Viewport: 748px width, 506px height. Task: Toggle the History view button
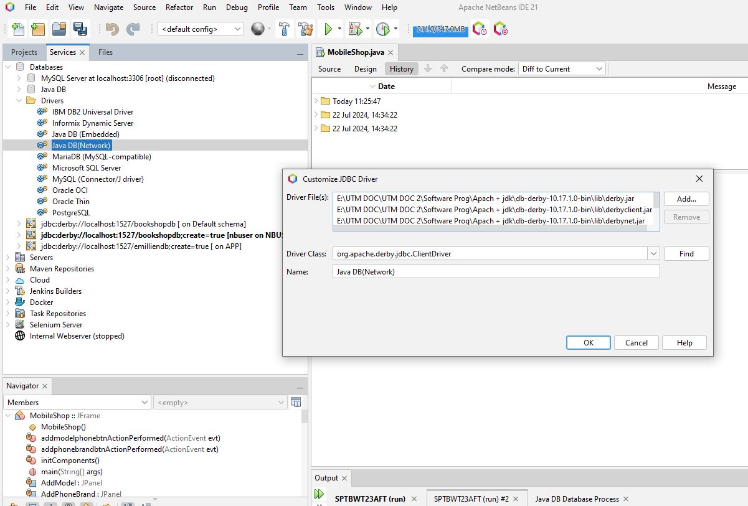402,69
